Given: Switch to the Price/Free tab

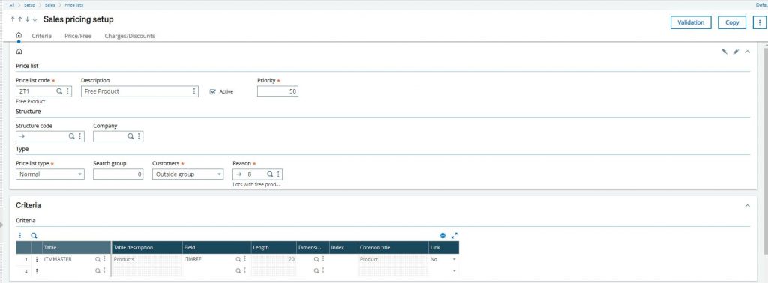Looking at the screenshot, I should pyautogui.click(x=78, y=36).
